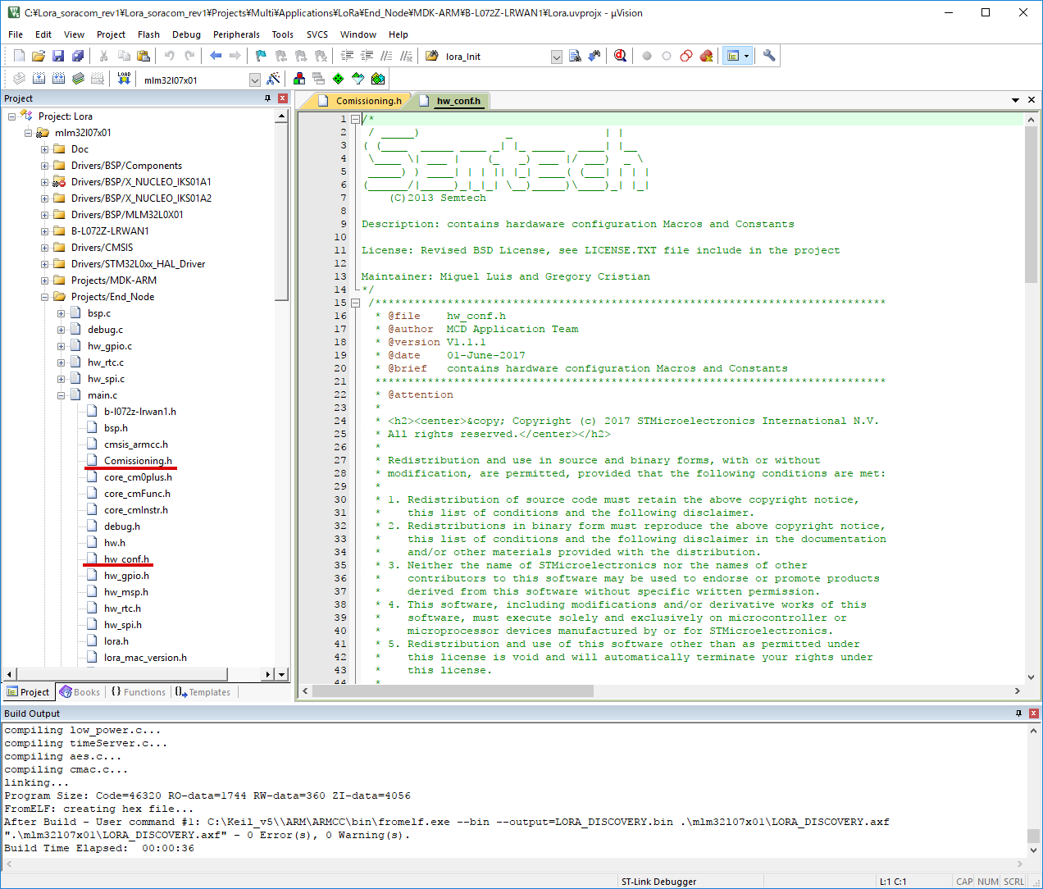The width and height of the screenshot is (1043, 889).
Task: Click the editor horizontal scrollbar thumb
Action: 453,691
